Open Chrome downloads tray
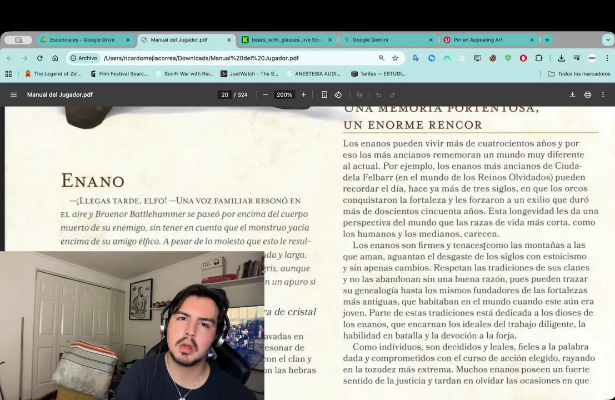Screen dimensions: 615x400 (561, 58)
